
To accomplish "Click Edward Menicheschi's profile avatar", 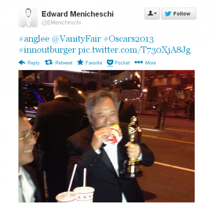I will [x=28, y=18].
